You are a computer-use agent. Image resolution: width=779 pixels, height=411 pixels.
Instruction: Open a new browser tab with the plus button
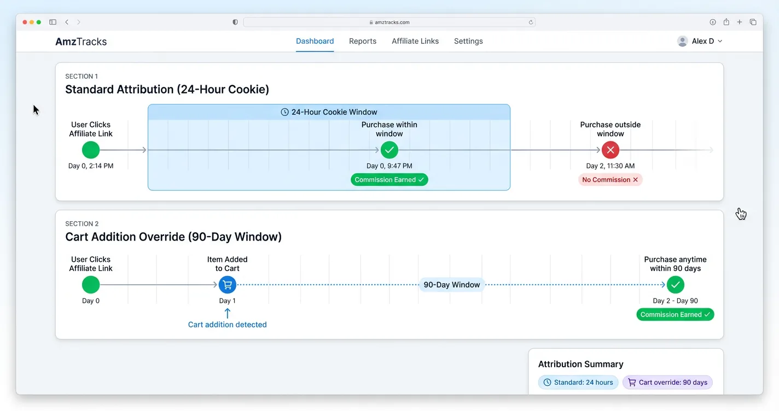point(739,22)
